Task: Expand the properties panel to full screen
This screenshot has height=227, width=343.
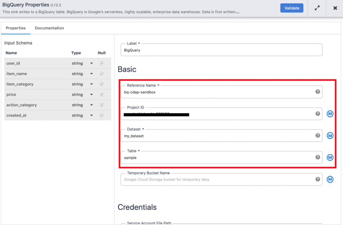Action: pyautogui.click(x=317, y=8)
